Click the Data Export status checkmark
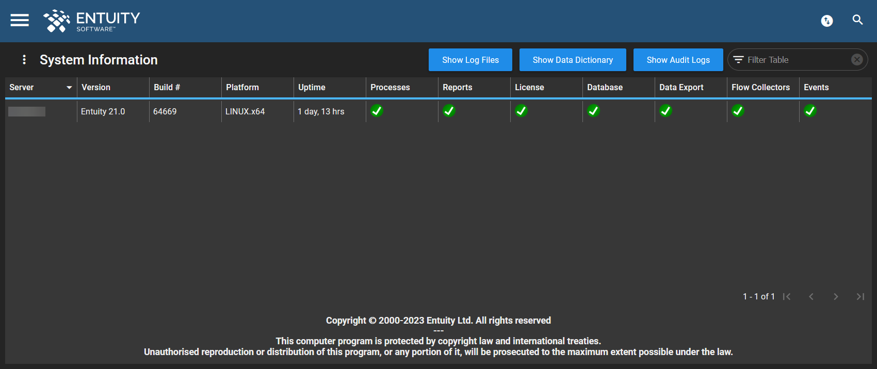The height and width of the screenshot is (369, 877). tap(666, 111)
